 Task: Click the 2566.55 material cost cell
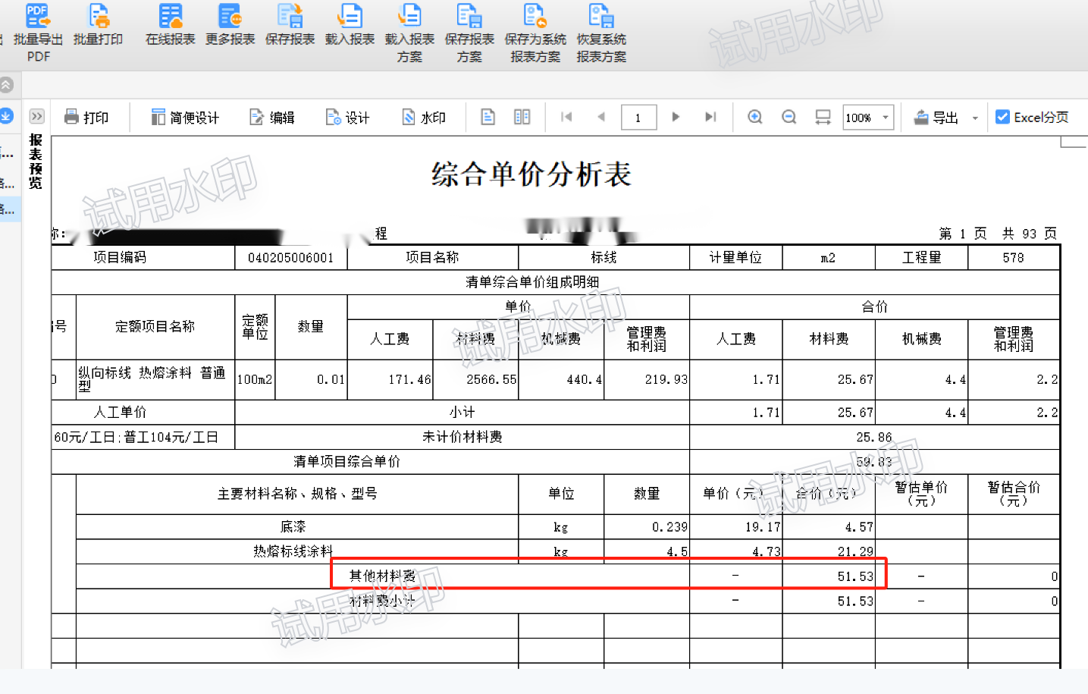[475, 379]
